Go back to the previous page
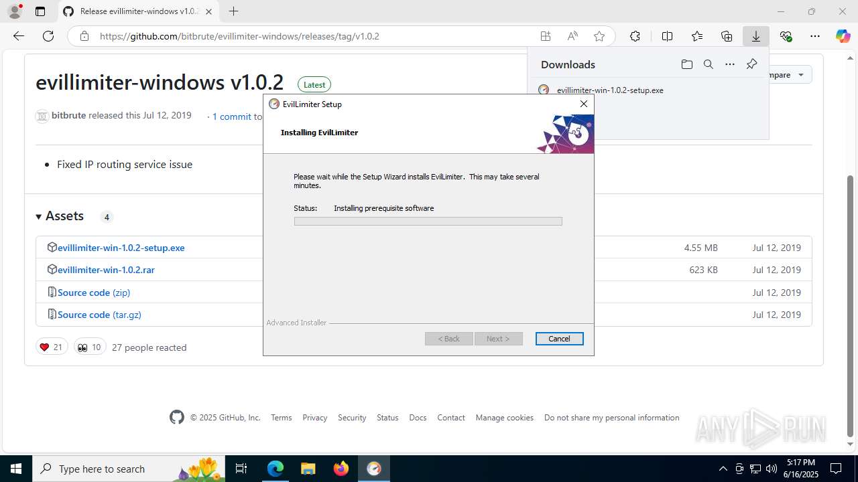Viewport: 858px width, 482px height. tap(19, 36)
